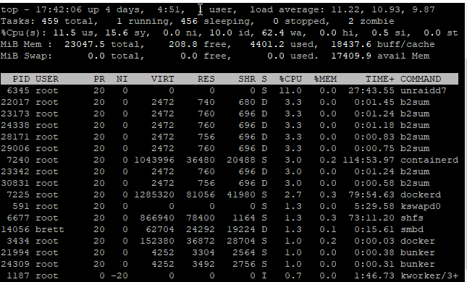The width and height of the screenshot is (467, 282).
Task: Click PID 24338 for b2sum
Action: coord(15,125)
